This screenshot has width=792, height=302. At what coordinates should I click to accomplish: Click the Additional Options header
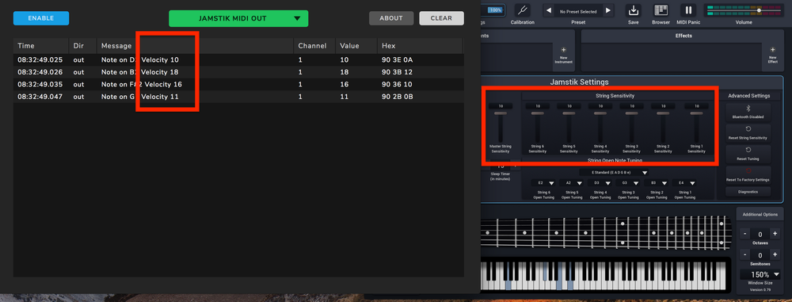coord(760,215)
